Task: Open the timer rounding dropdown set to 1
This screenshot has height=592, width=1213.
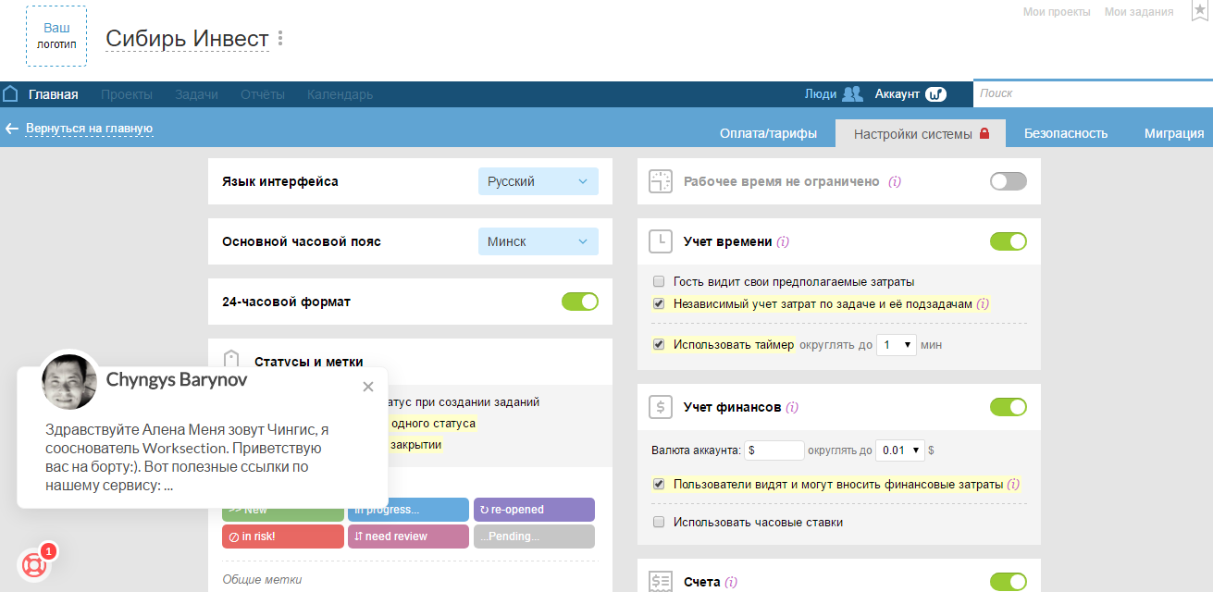Action: point(896,343)
